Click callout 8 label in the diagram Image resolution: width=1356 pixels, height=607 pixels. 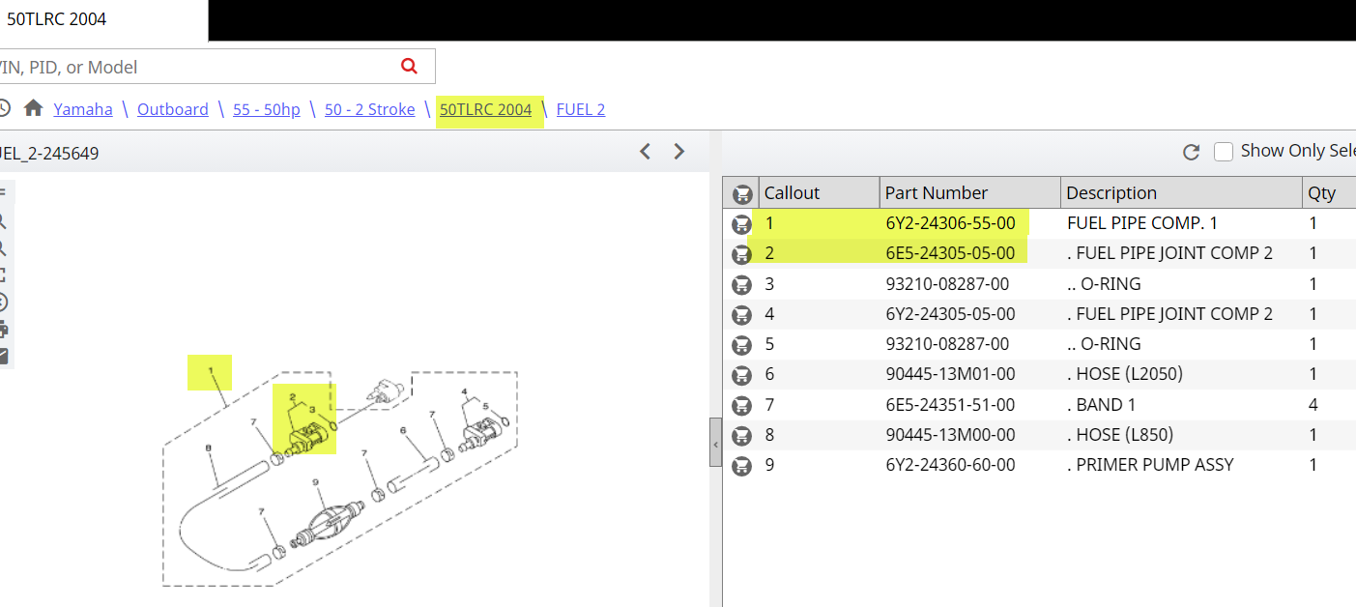click(208, 448)
